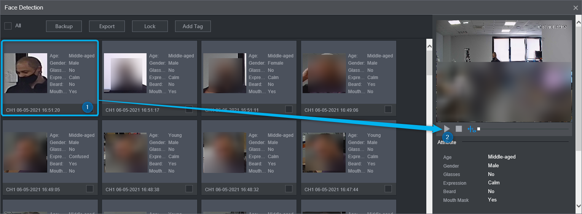The image size is (582, 214).
Task: Click the Export button
Action: (x=107, y=26)
